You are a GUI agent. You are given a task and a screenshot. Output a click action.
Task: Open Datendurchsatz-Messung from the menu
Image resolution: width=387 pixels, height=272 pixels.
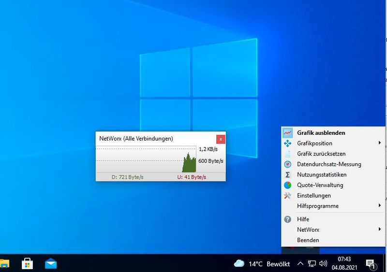coord(333,164)
